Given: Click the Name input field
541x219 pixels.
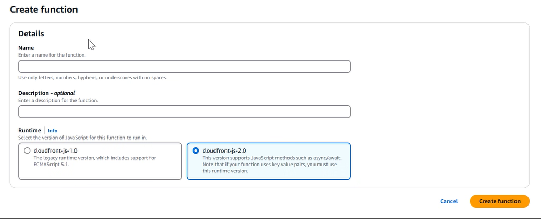Looking at the screenshot, I should coord(184,66).
